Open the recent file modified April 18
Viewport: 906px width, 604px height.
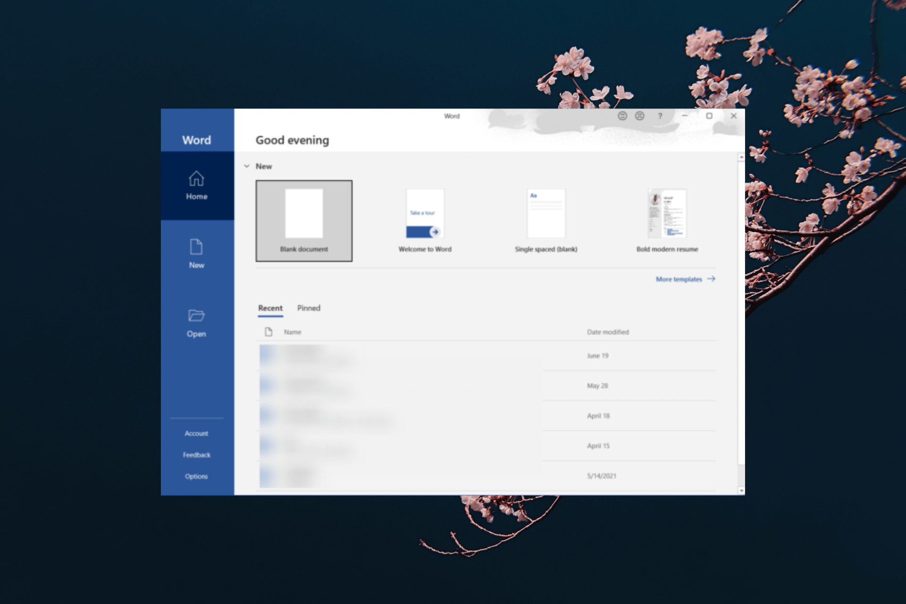(486, 416)
